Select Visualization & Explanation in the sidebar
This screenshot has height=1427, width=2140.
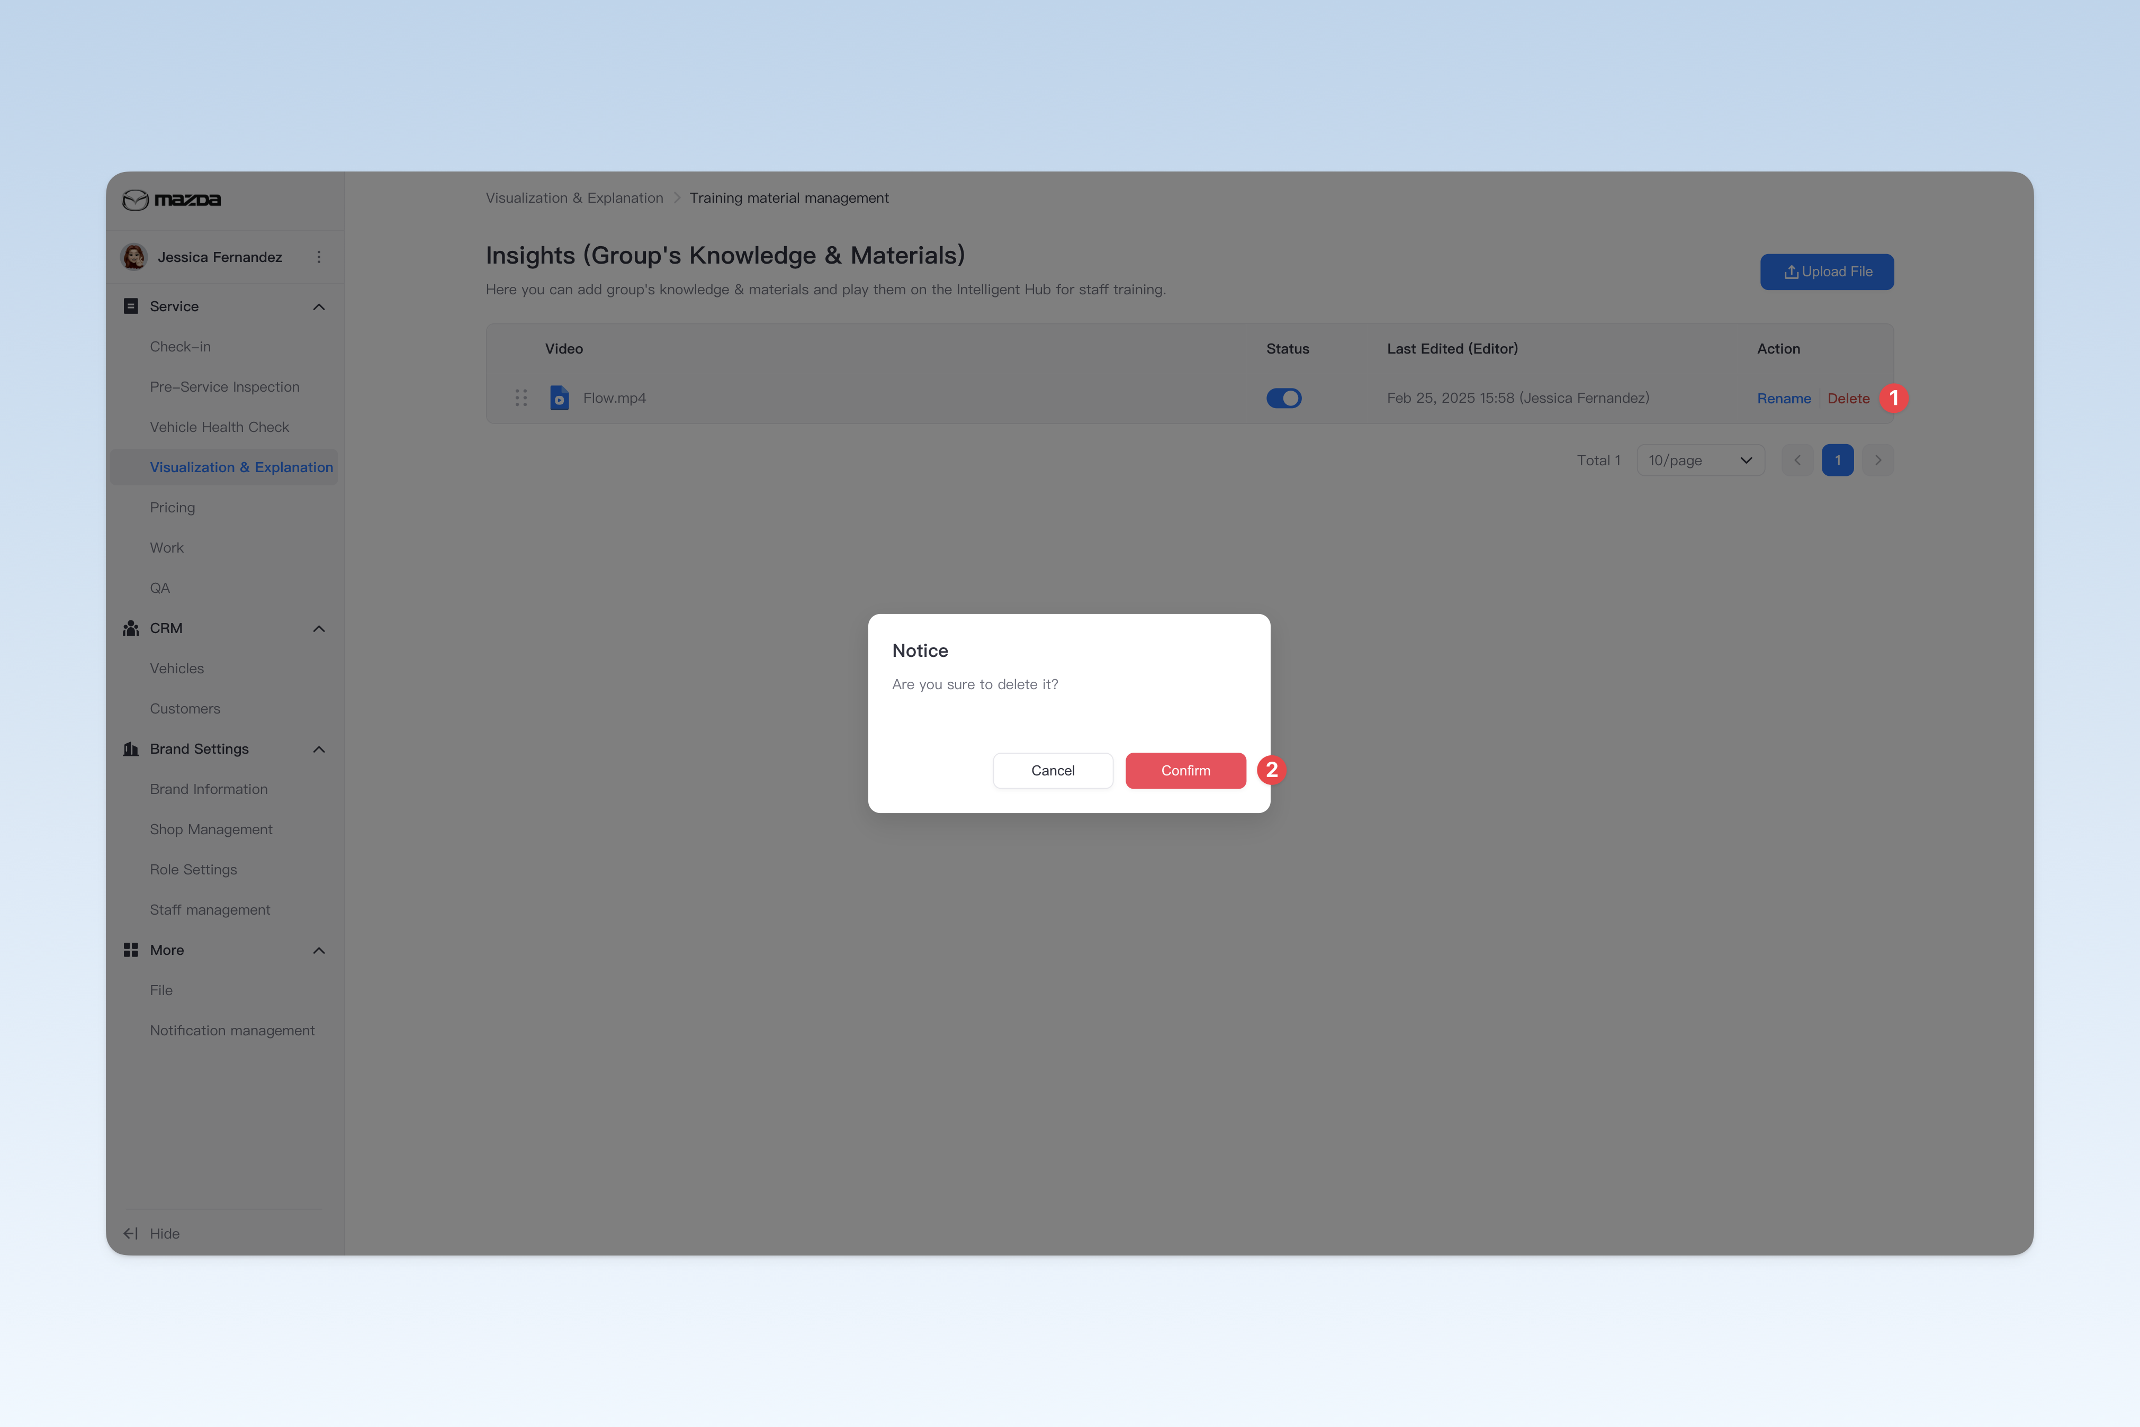coord(224,467)
